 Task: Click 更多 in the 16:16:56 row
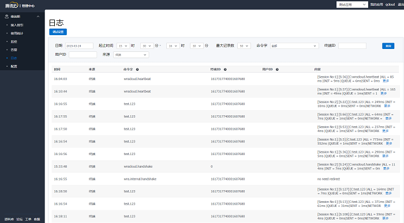[385, 156]
